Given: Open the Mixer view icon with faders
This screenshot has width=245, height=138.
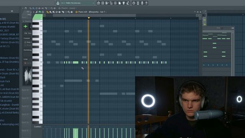Looking at the screenshot, I should coord(115,3).
